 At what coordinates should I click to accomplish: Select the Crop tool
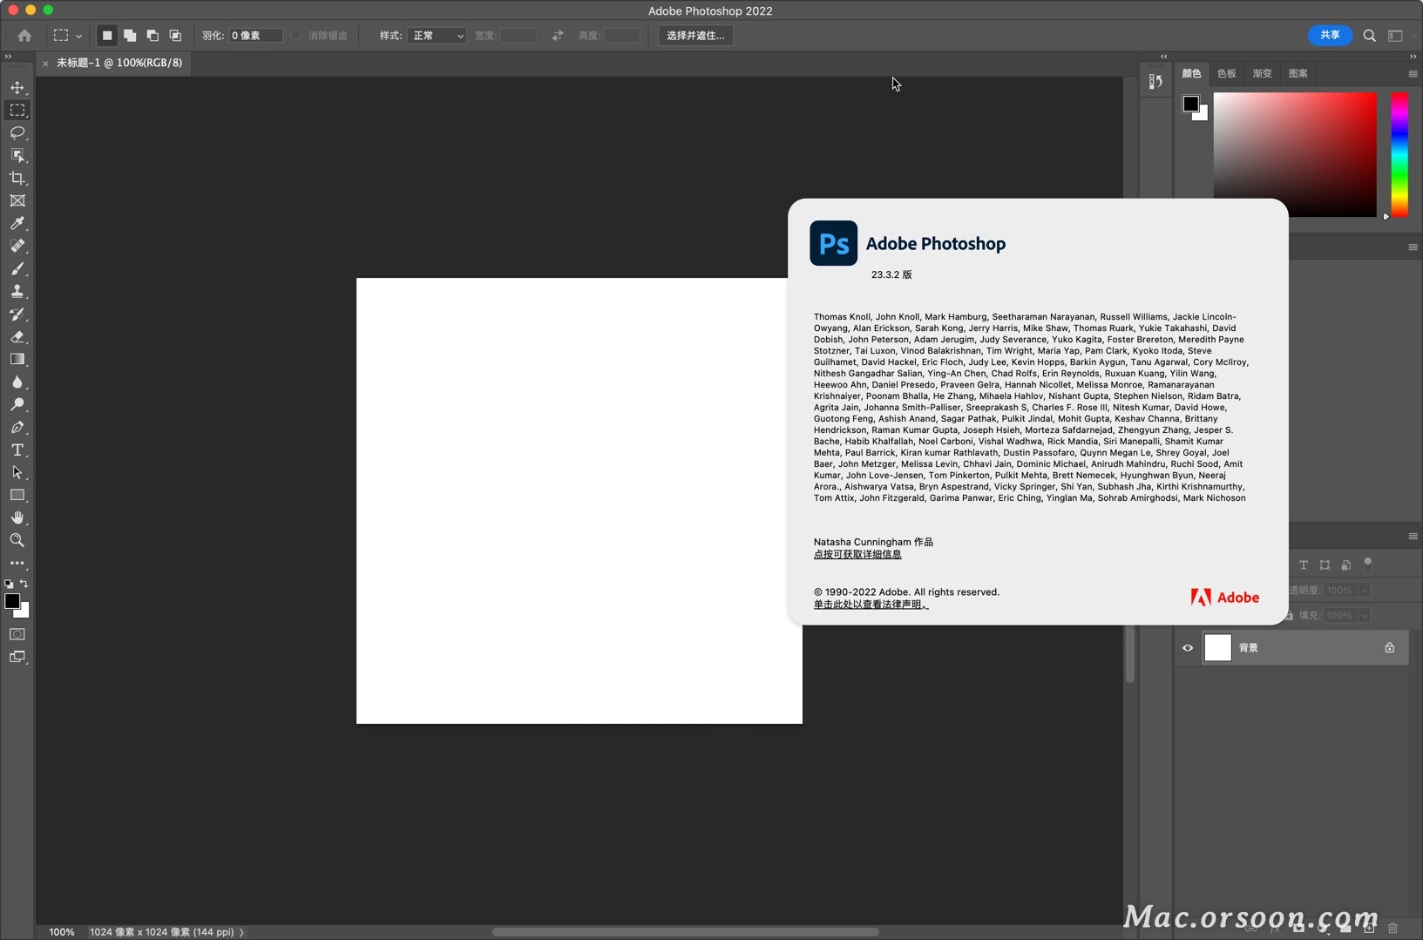point(17,178)
